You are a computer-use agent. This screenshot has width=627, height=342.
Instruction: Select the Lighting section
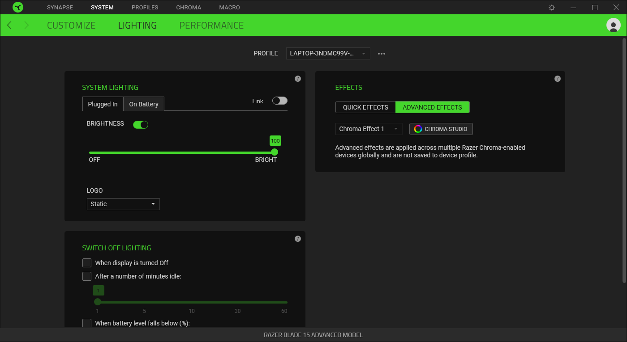tap(137, 25)
